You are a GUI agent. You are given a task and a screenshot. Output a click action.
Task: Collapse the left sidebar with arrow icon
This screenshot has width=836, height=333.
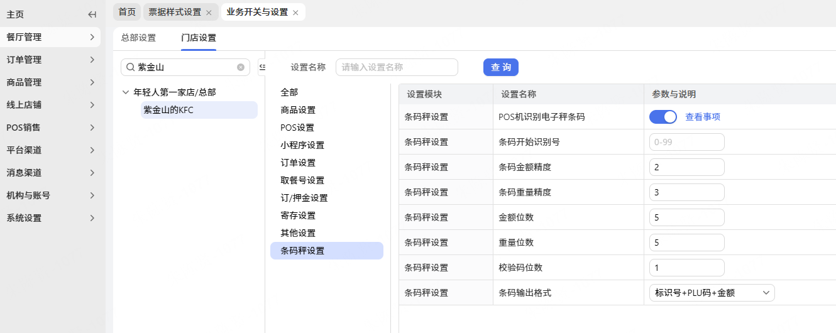[x=92, y=14]
